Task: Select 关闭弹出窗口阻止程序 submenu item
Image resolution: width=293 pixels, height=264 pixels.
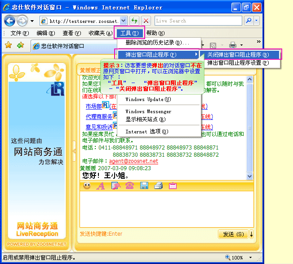Action: point(238,54)
